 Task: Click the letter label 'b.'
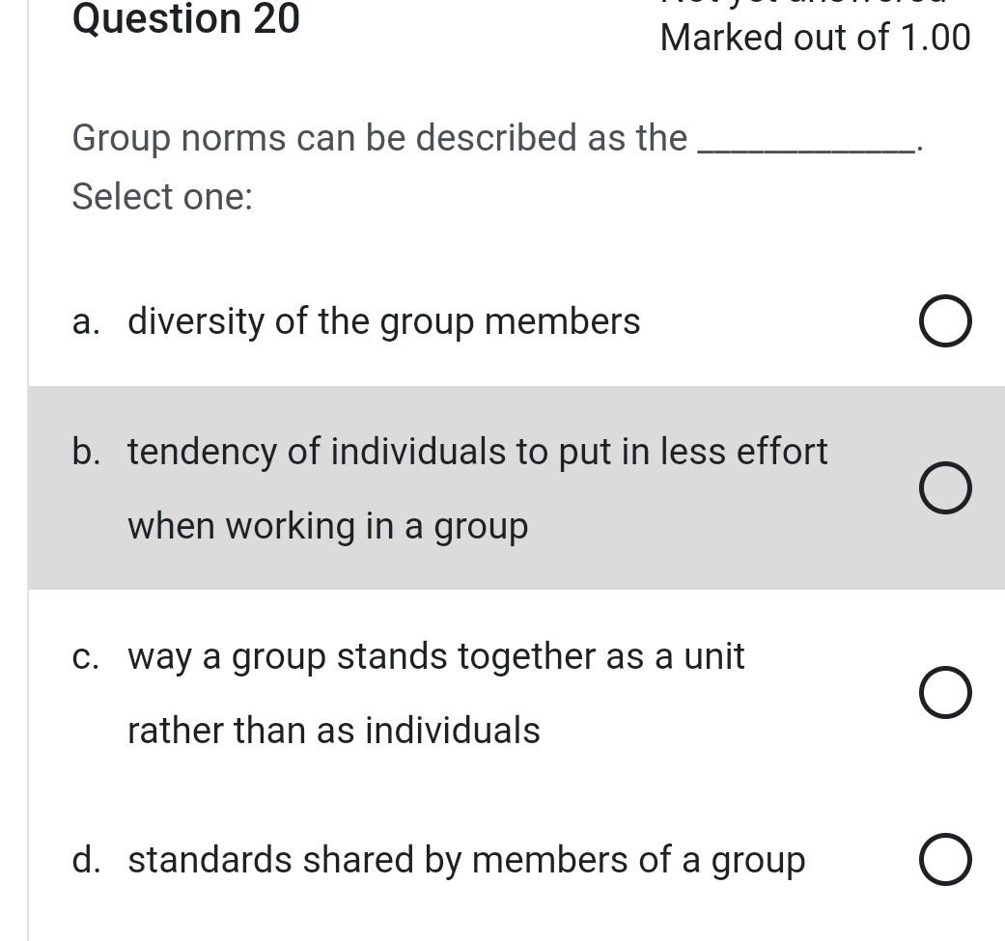coord(86,451)
